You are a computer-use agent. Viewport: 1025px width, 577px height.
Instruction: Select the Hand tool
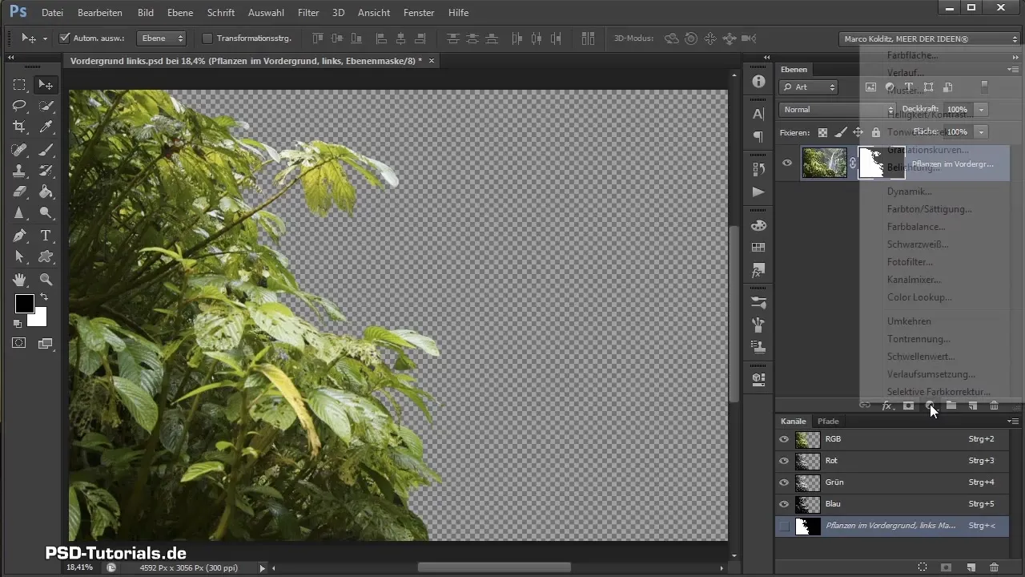[19, 280]
